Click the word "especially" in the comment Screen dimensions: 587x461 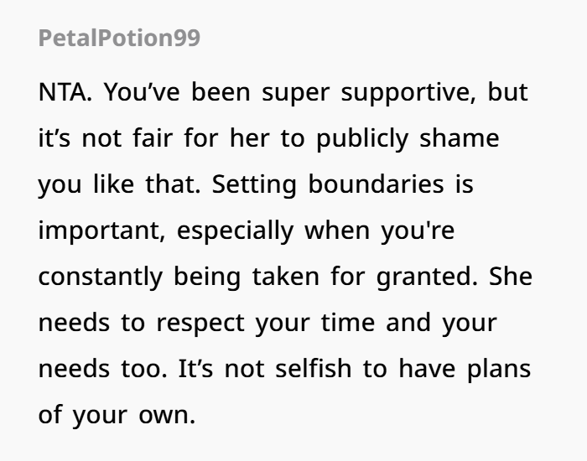click(235, 231)
